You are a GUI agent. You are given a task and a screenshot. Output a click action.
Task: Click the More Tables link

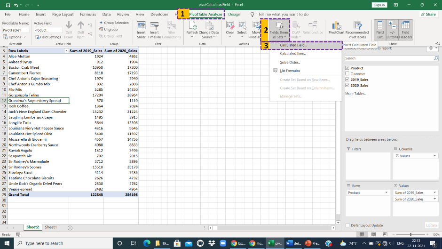[355, 94]
